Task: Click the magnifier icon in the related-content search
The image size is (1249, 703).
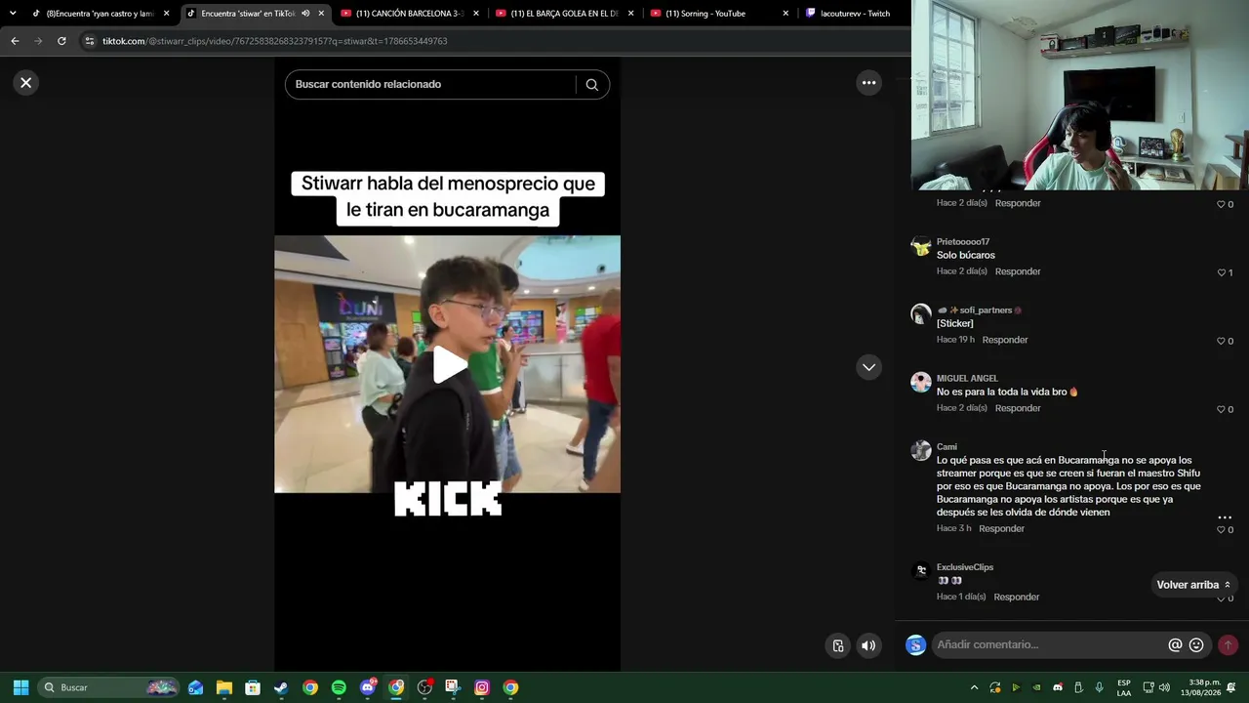Action: pyautogui.click(x=591, y=85)
